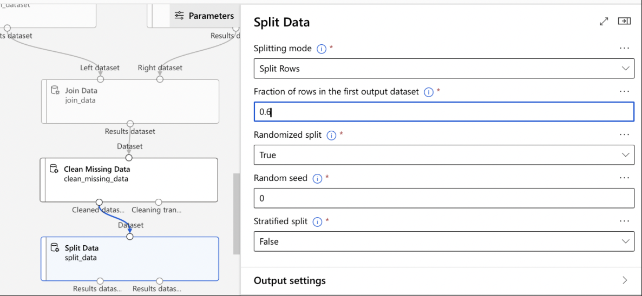Select the Join Data module node

click(x=130, y=102)
